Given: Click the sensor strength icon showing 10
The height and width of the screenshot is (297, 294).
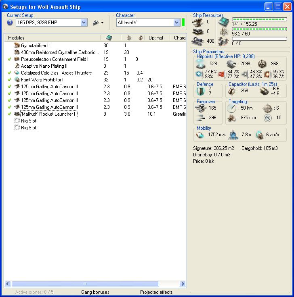Looking at the screenshot, I should (267, 118).
